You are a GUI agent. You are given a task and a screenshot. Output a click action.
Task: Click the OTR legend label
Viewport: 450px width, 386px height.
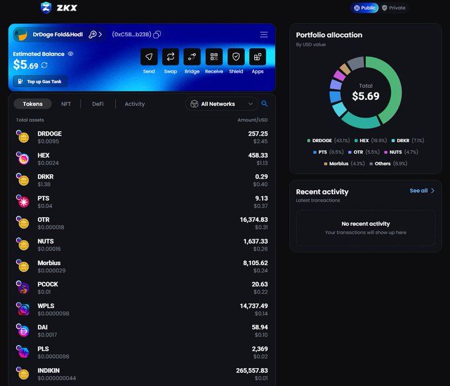click(x=358, y=152)
